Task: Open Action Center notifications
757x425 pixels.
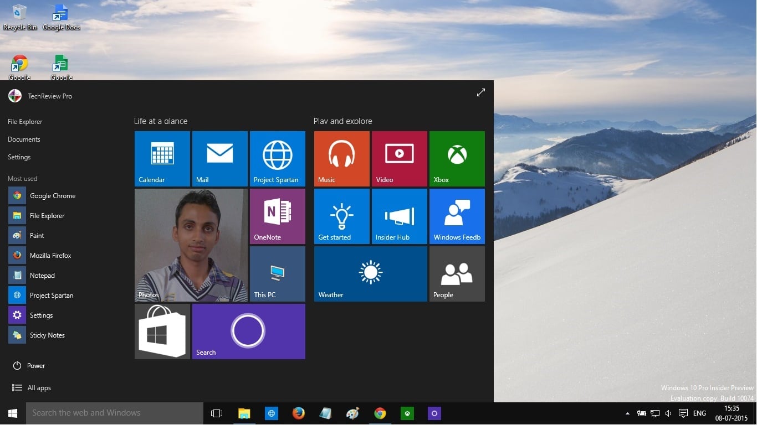Action: [683, 413]
